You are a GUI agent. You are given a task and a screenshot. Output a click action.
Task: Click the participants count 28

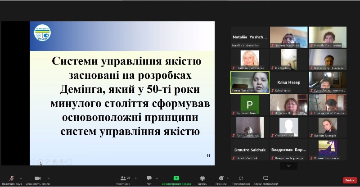[129, 178]
